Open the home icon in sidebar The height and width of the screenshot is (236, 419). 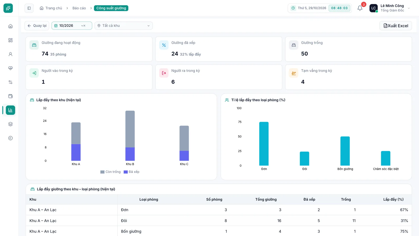[x=10, y=26]
